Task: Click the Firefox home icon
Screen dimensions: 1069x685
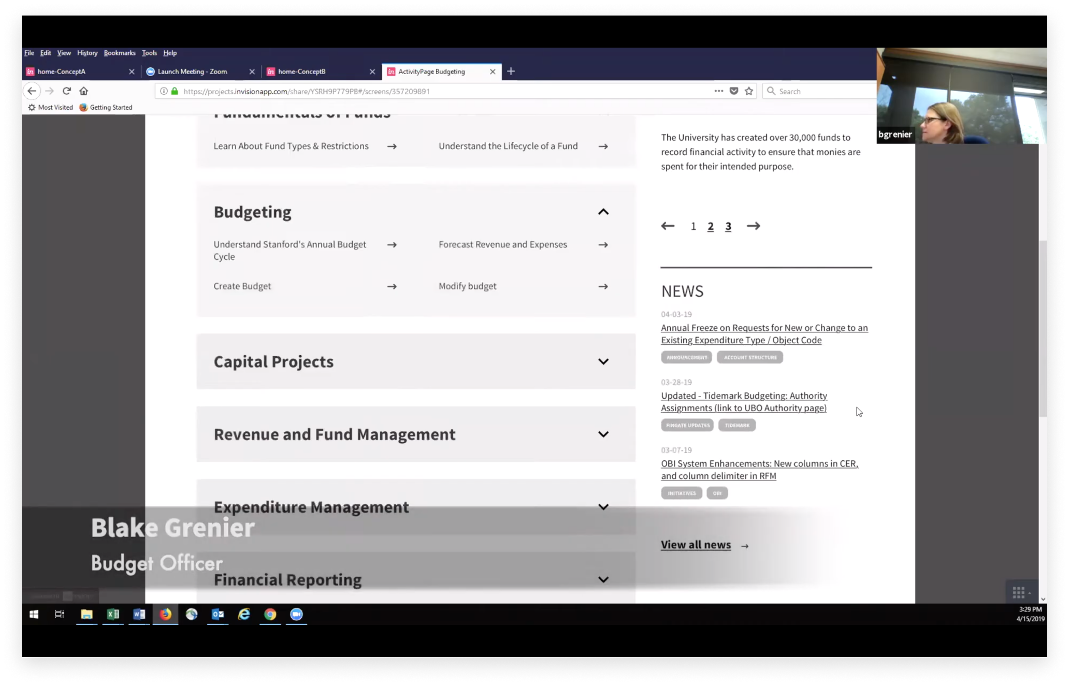Action: click(83, 91)
